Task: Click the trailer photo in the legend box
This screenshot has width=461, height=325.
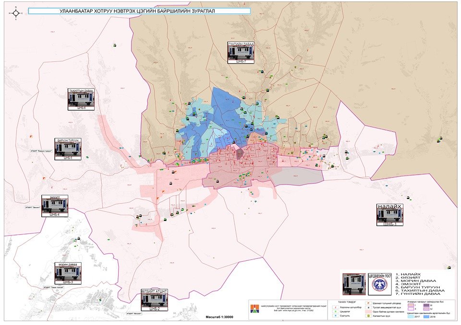Action: [x=354, y=284]
